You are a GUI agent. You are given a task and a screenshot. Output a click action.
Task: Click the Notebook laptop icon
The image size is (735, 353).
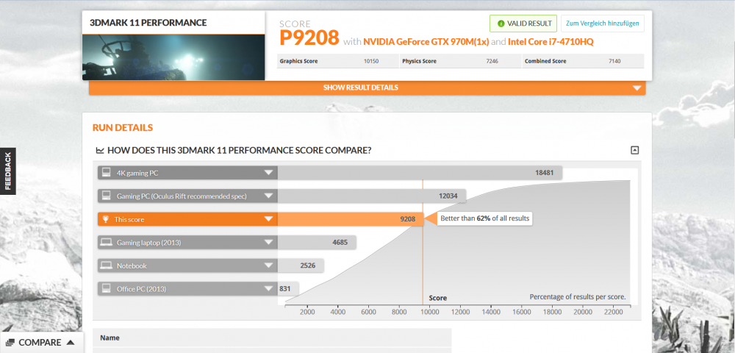pos(107,265)
